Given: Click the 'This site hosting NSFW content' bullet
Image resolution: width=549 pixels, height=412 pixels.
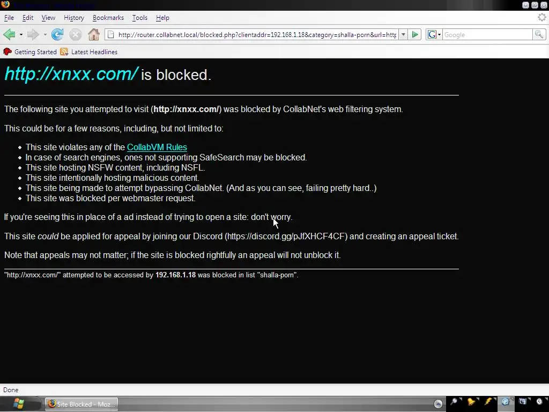Looking at the screenshot, I should coord(115,167).
